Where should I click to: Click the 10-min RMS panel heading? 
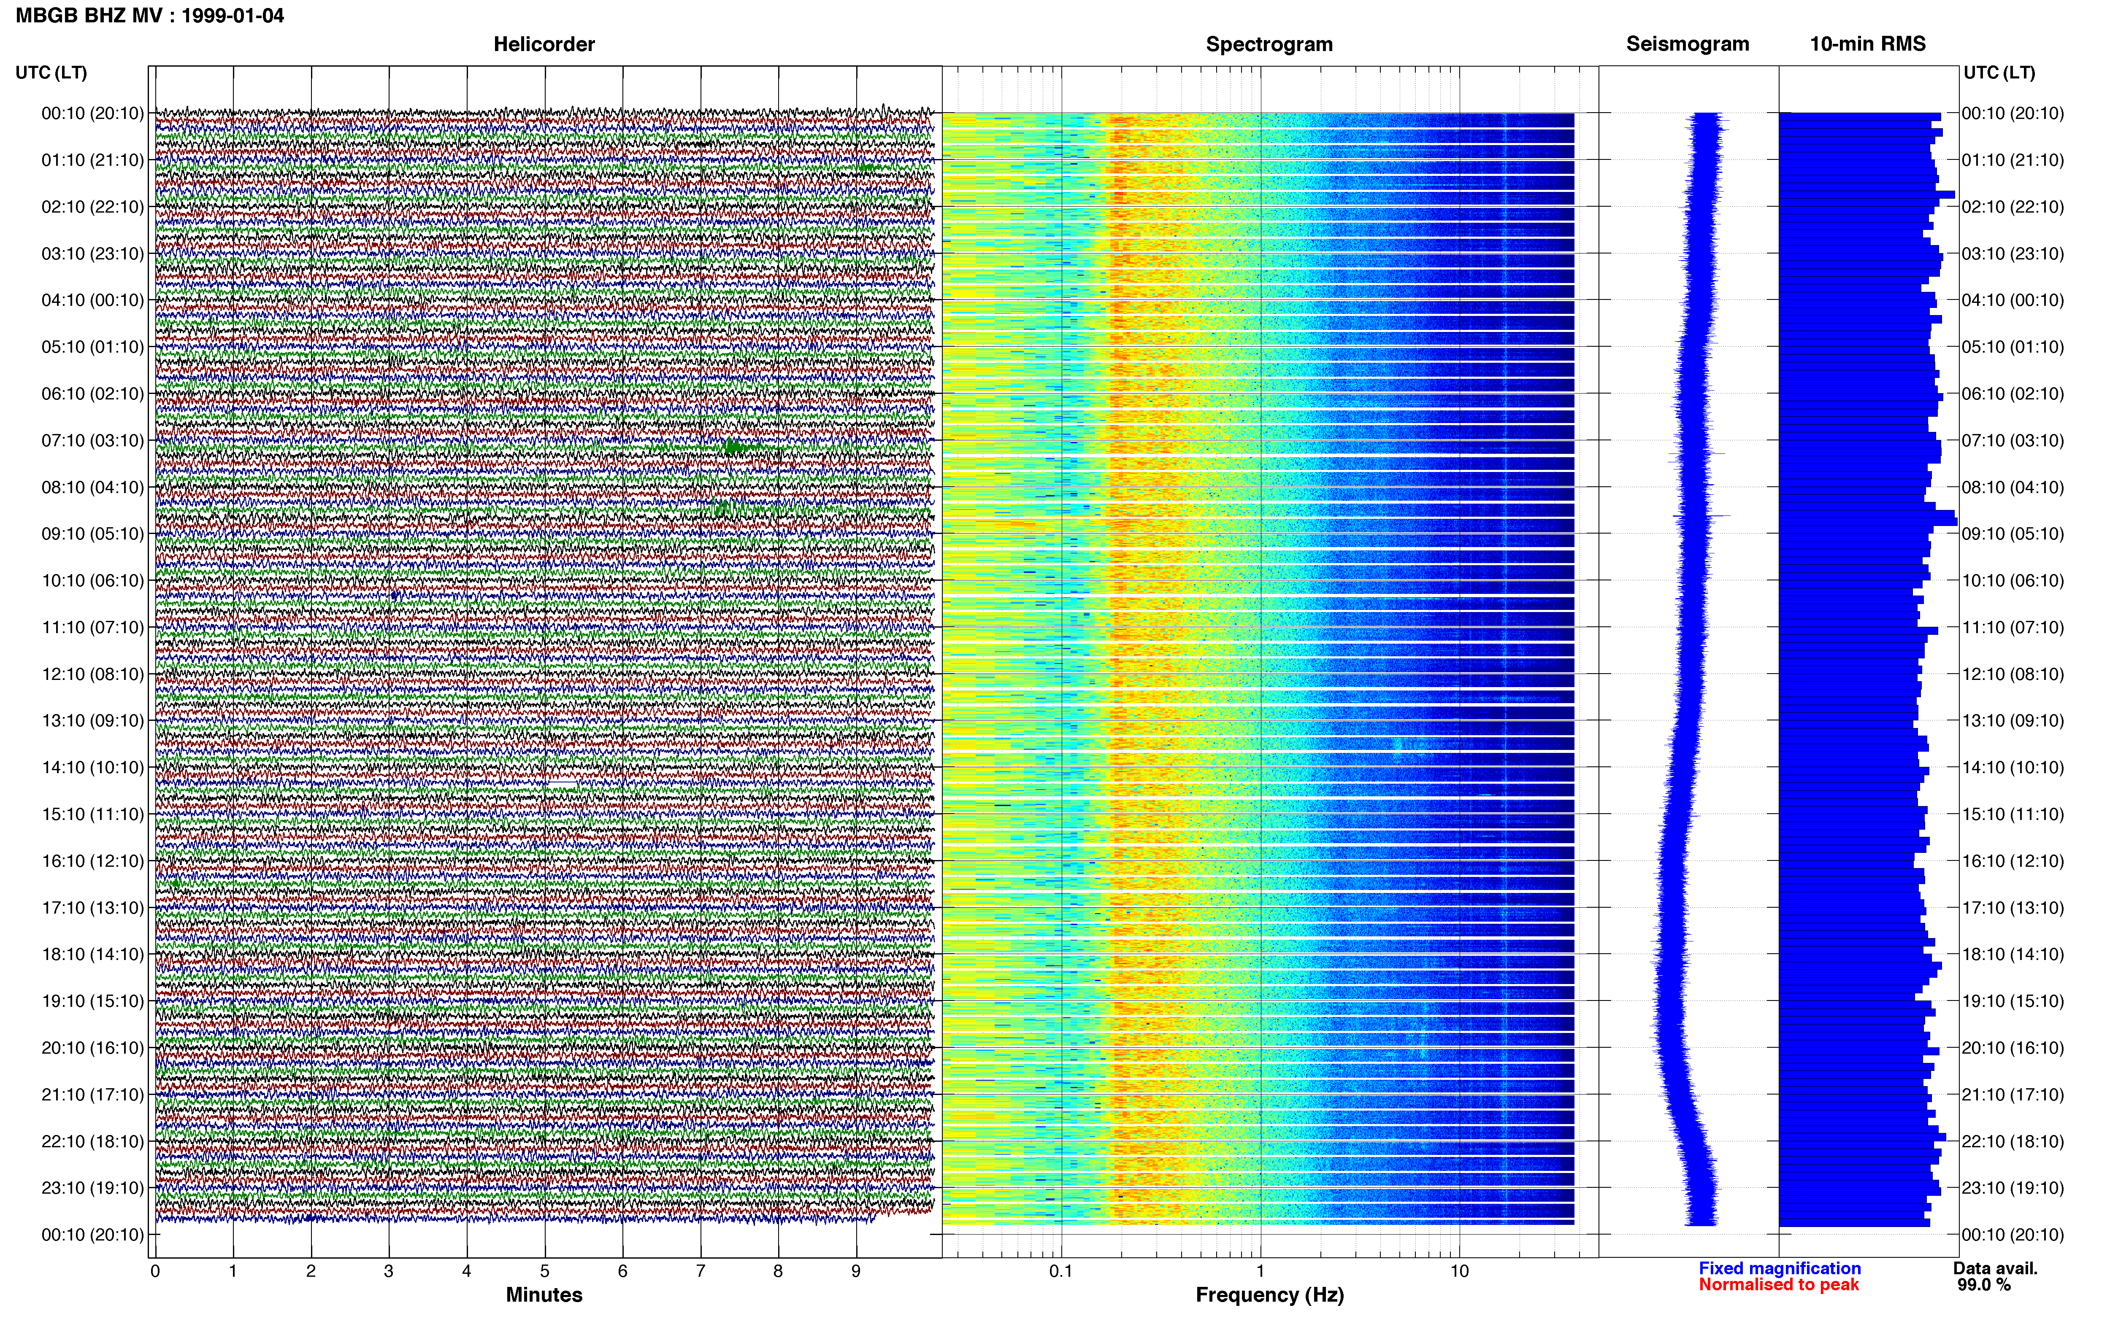coord(1867,45)
